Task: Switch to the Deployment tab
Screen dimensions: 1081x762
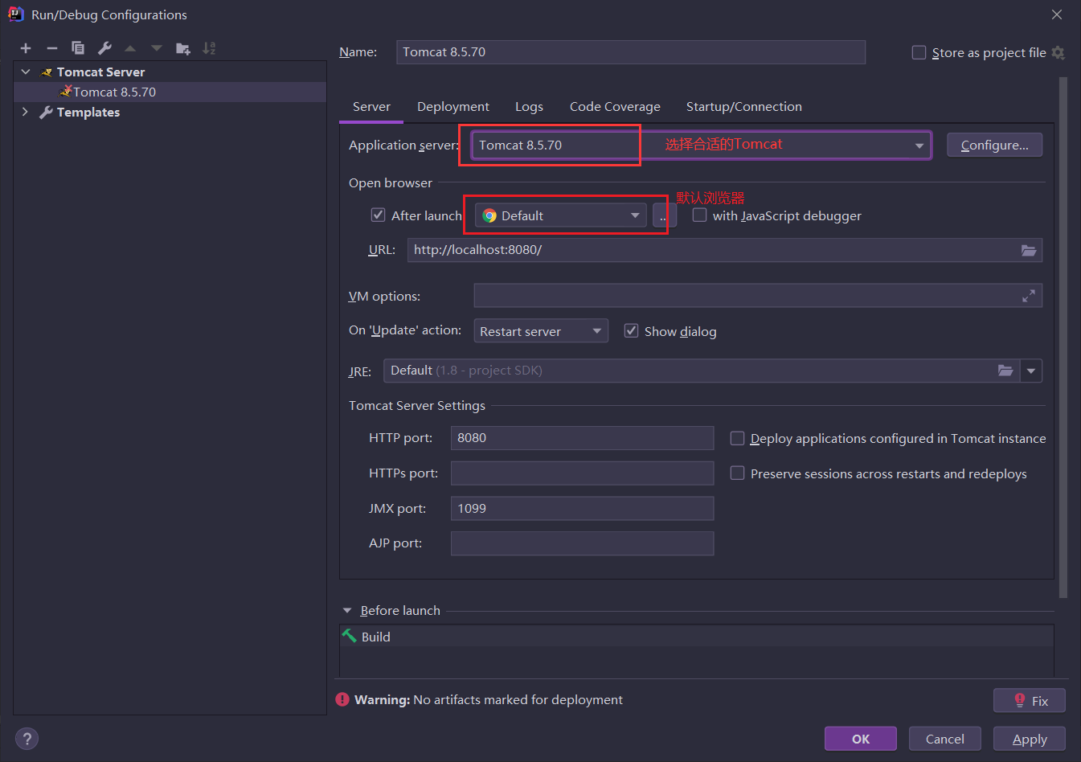Action: [452, 107]
